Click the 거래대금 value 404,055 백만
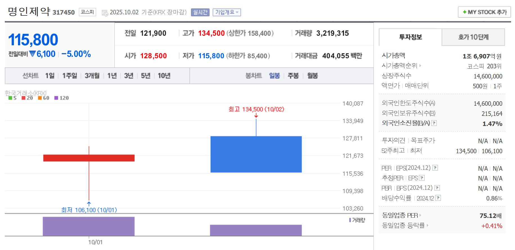 [x=342, y=56]
